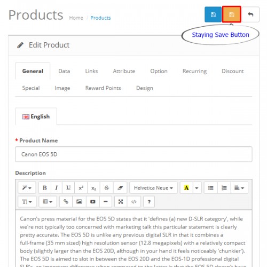
Task: Open the Option tab
Action: pos(159,71)
